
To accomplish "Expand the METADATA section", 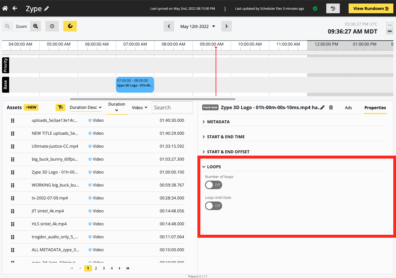I will point(218,122).
